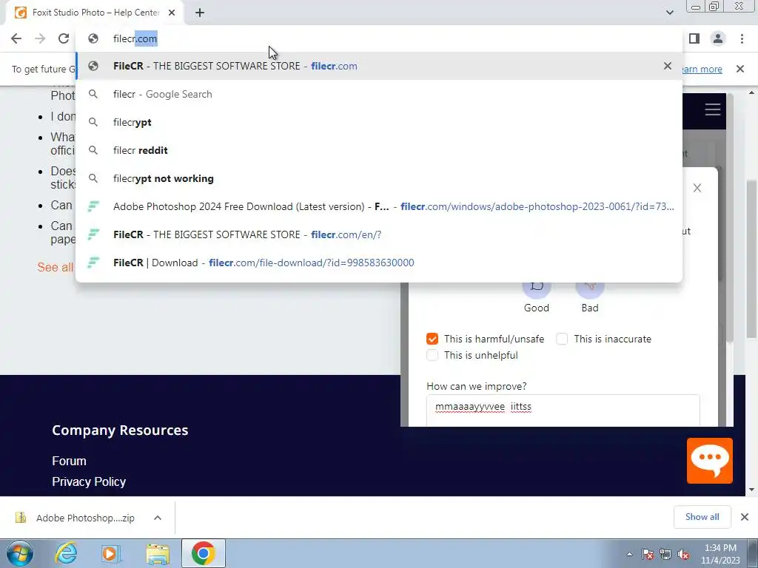
Task: Check 'This is unhelpful'
Action: coord(432,356)
